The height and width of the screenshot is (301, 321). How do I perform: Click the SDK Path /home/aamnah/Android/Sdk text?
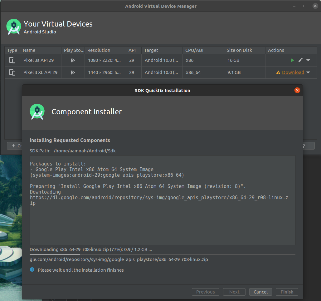85,151
